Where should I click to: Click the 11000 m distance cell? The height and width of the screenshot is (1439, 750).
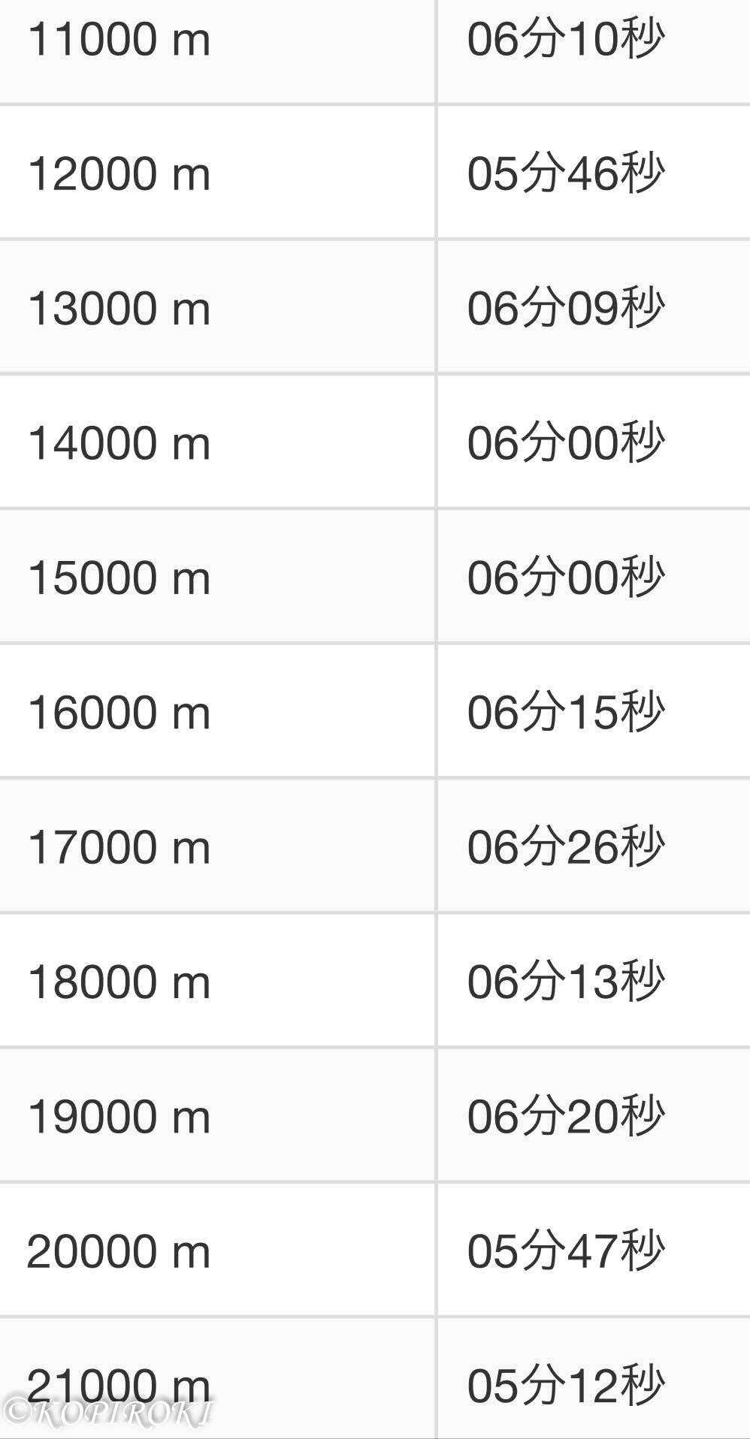119,39
